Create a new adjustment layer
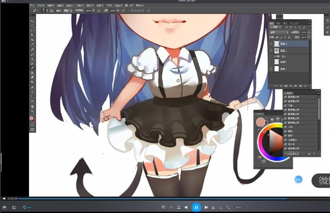 [x=291, y=86]
